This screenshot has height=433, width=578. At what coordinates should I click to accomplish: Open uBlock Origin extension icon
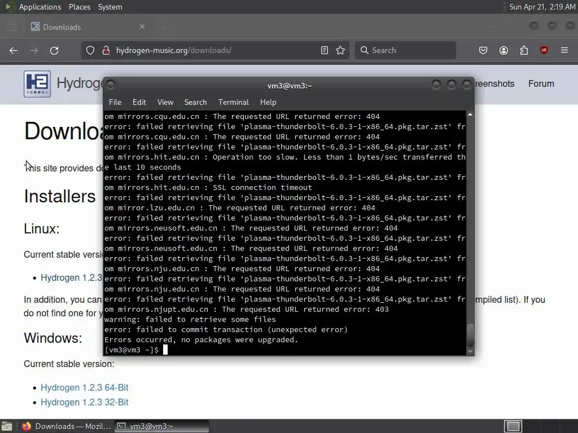click(544, 50)
